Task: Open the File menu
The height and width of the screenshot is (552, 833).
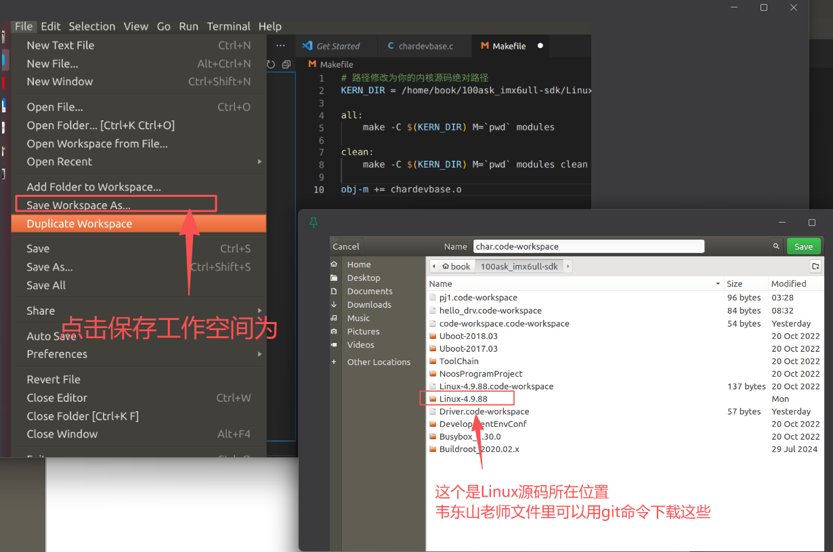Action: click(24, 26)
